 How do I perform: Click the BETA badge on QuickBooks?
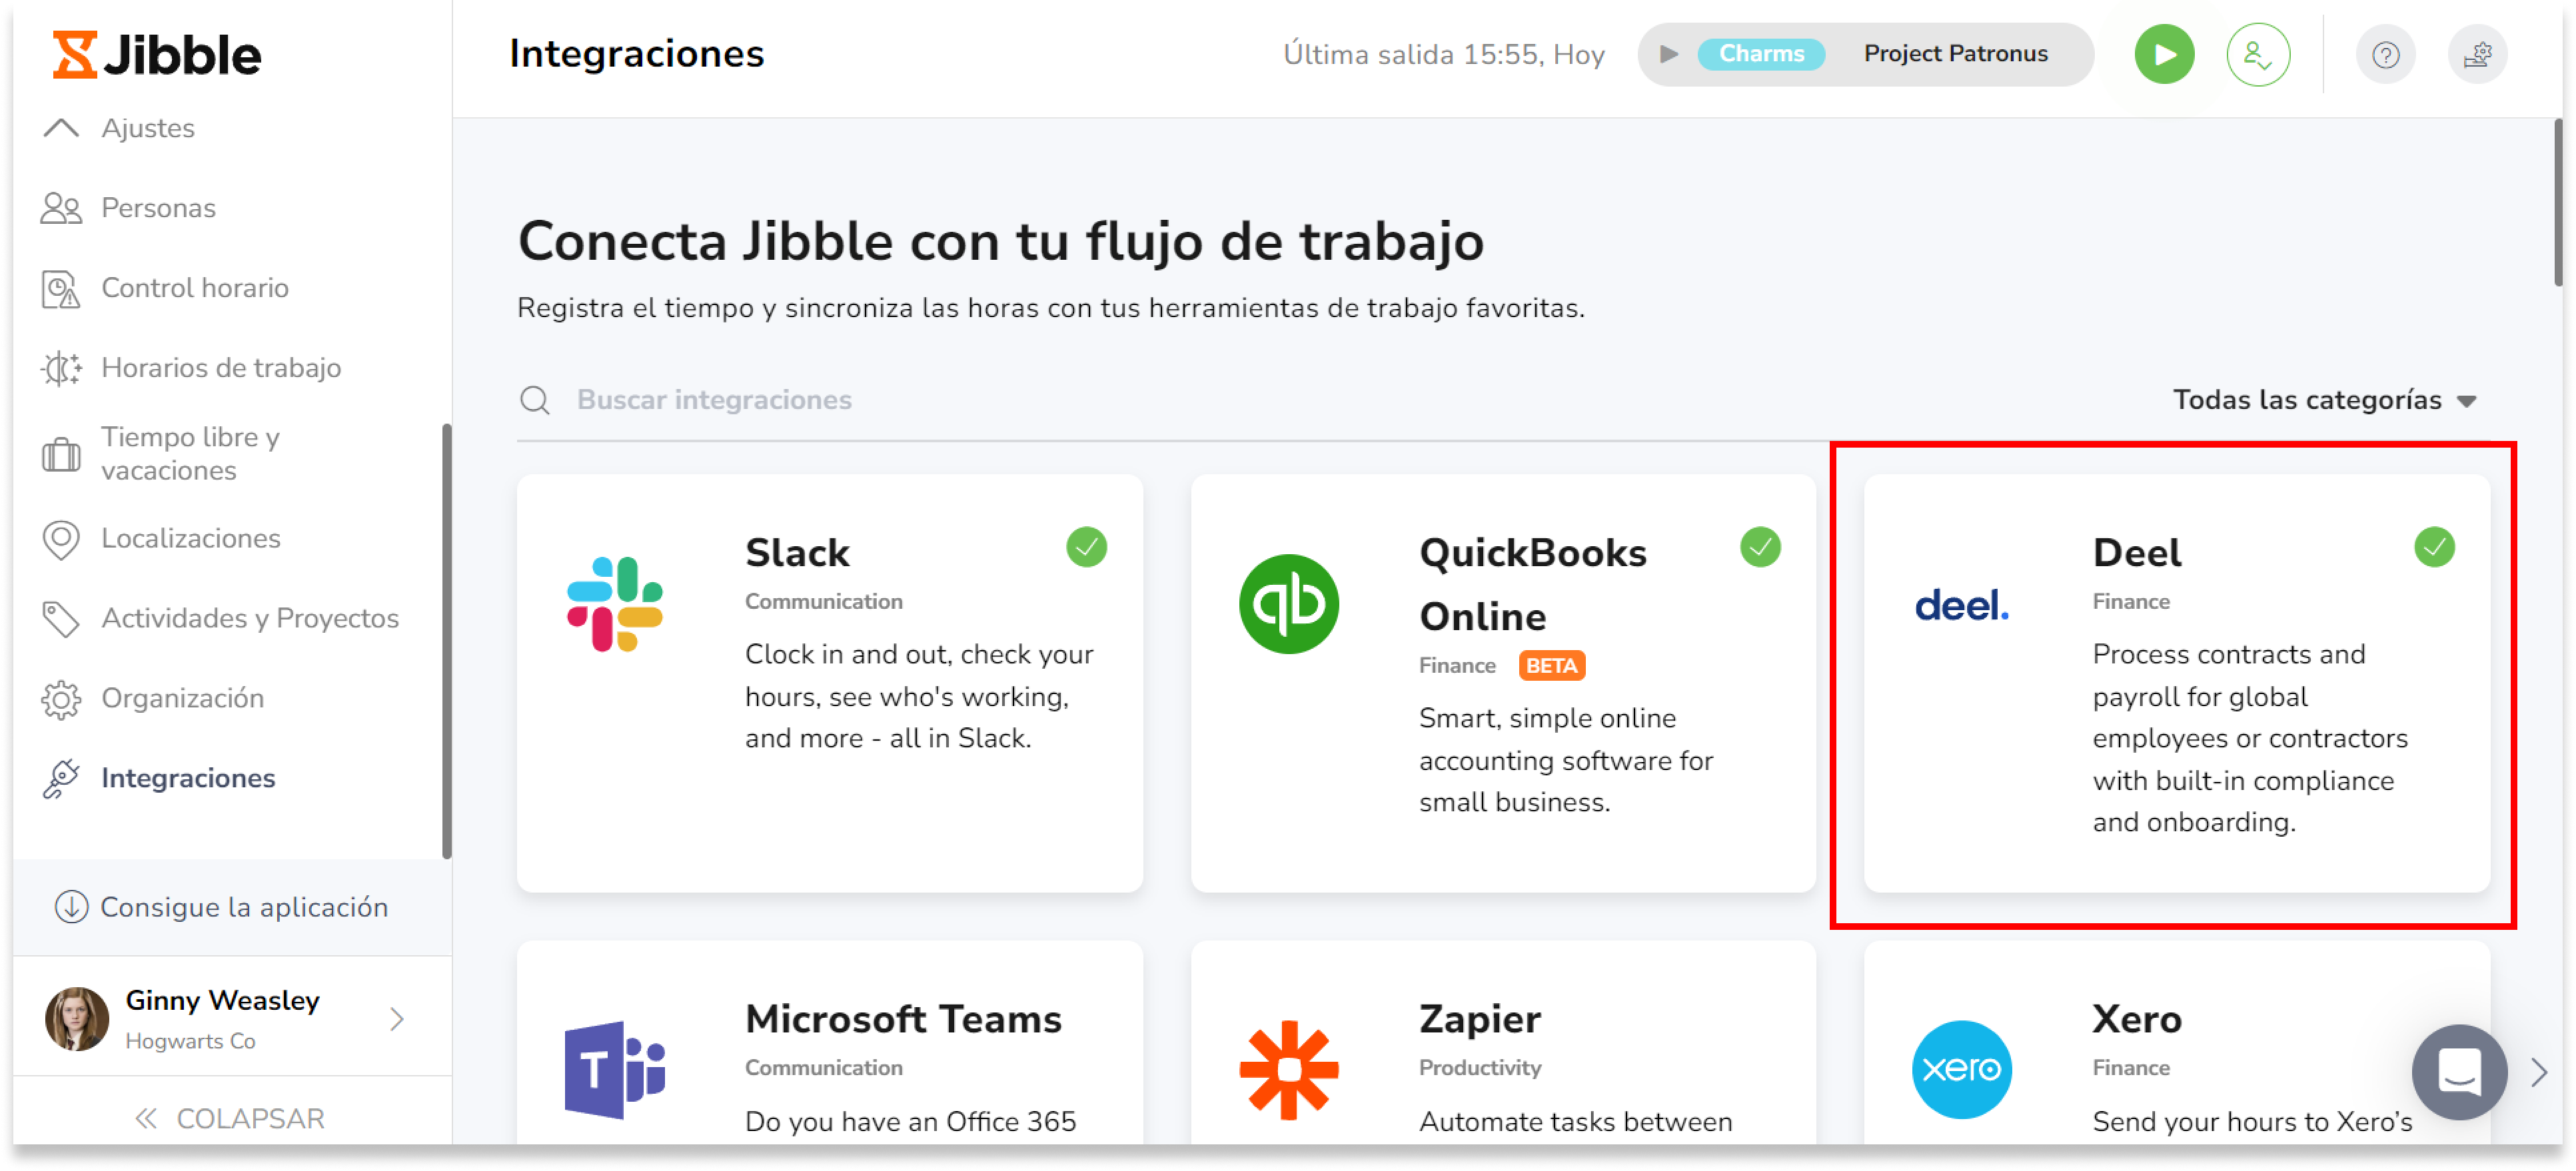(x=1551, y=666)
